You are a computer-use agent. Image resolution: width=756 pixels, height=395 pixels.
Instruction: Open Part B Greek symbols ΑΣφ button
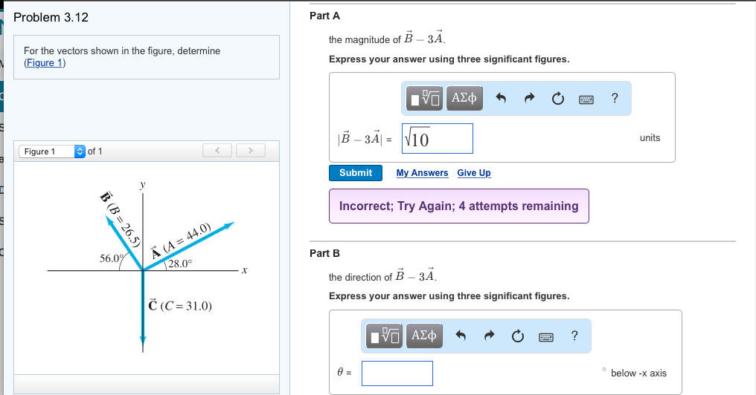pyautogui.click(x=424, y=336)
